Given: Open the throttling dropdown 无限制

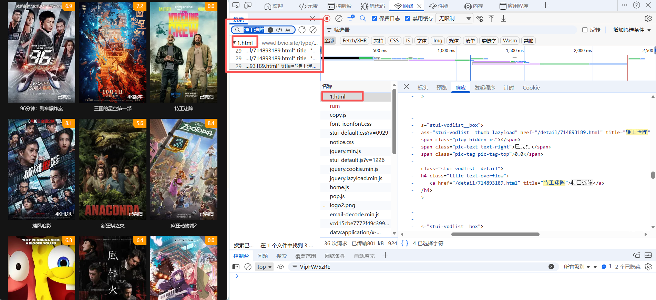Looking at the screenshot, I should pyautogui.click(x=454, y=19).
